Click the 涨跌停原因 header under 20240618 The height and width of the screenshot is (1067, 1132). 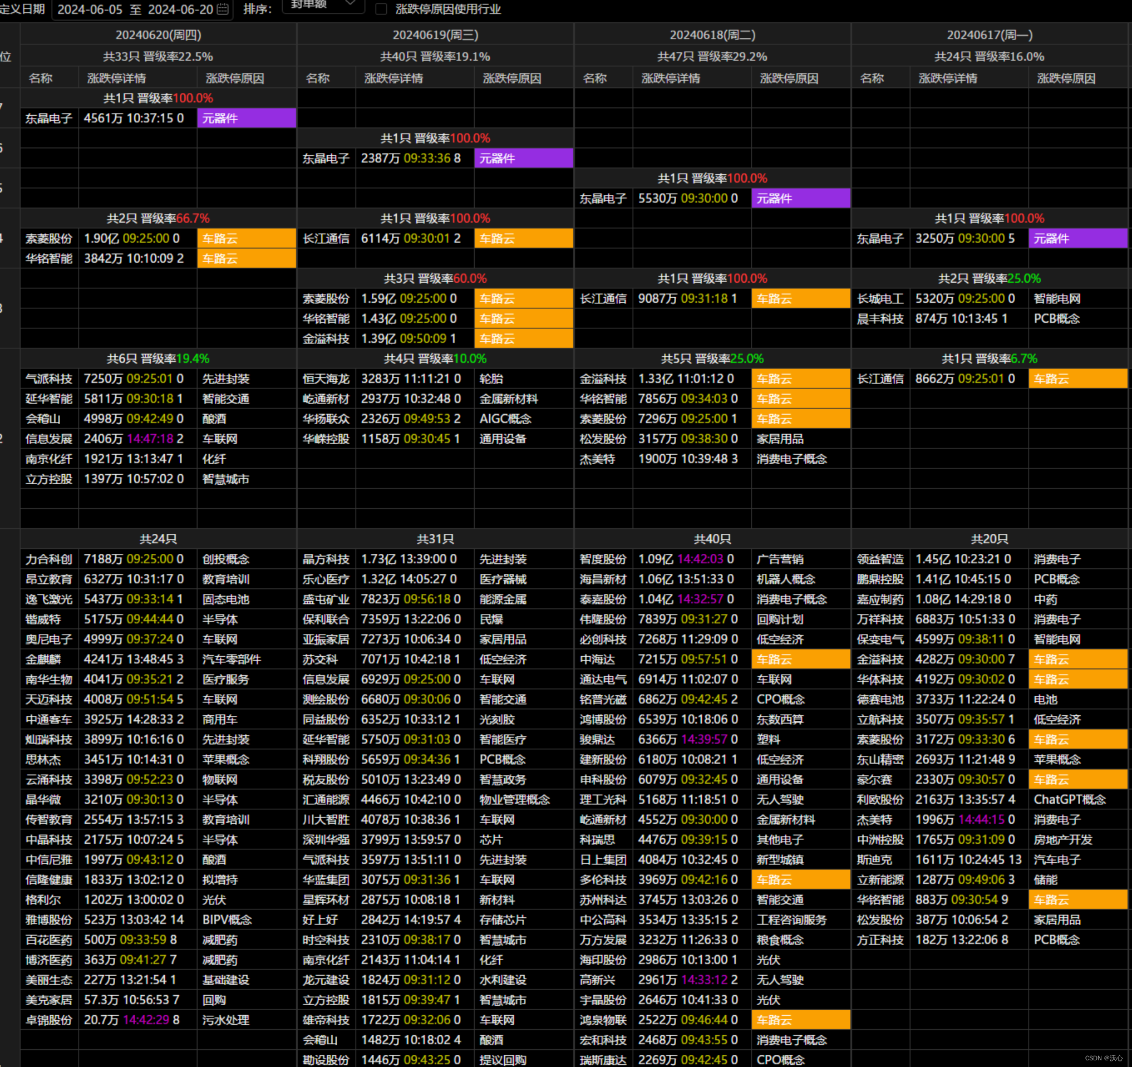[x=789, y=78]
